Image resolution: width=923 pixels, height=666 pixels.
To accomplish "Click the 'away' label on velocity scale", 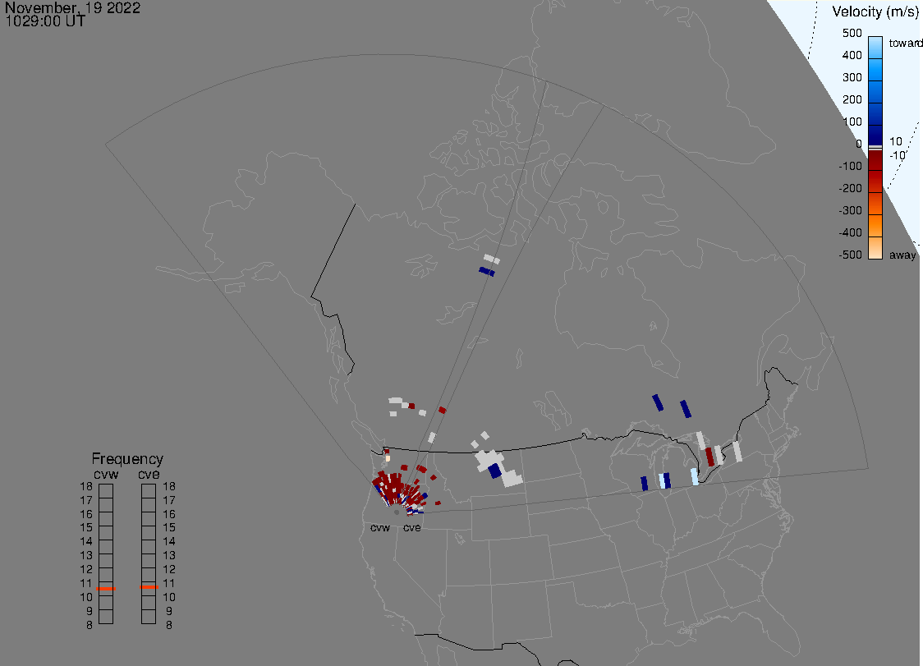I will [x=902, y=255].
